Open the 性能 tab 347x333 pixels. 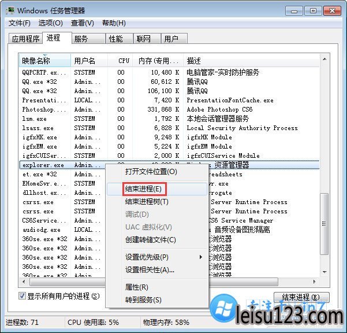(120, 39)
